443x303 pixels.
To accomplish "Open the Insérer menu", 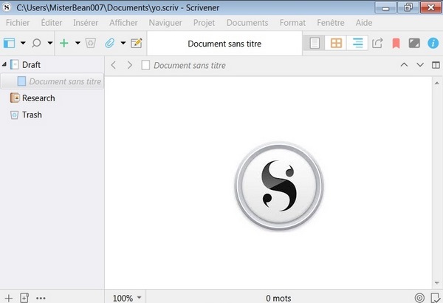I will [x=86, y=23].
